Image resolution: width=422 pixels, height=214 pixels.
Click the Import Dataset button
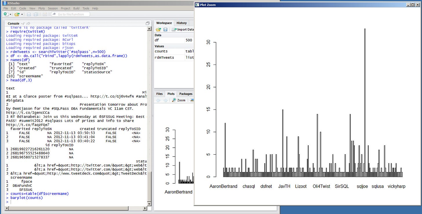coord(183,29)
